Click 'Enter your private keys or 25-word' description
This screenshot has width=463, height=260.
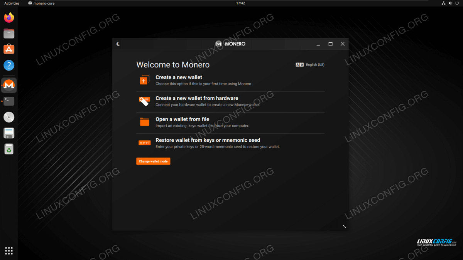[218, 147]
